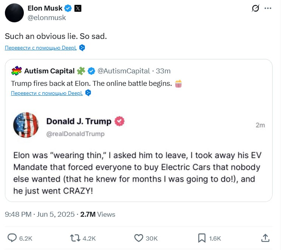Viewport: 282px width, 250px height.
Task: View the 2.7M Views analytics
Action: tap(98, 214)
